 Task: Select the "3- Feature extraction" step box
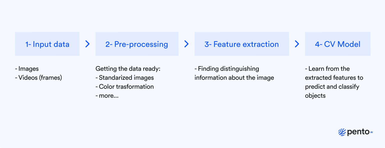pos(241,44)
